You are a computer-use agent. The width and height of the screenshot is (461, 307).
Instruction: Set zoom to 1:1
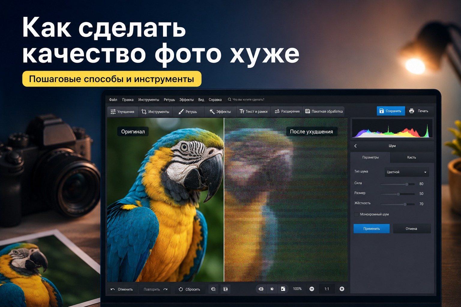pyautogui.click(x=327, y=289)
